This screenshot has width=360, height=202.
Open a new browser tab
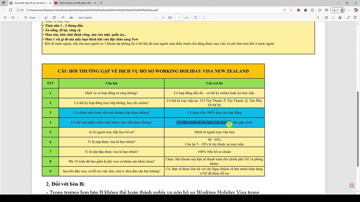[101, 3]
